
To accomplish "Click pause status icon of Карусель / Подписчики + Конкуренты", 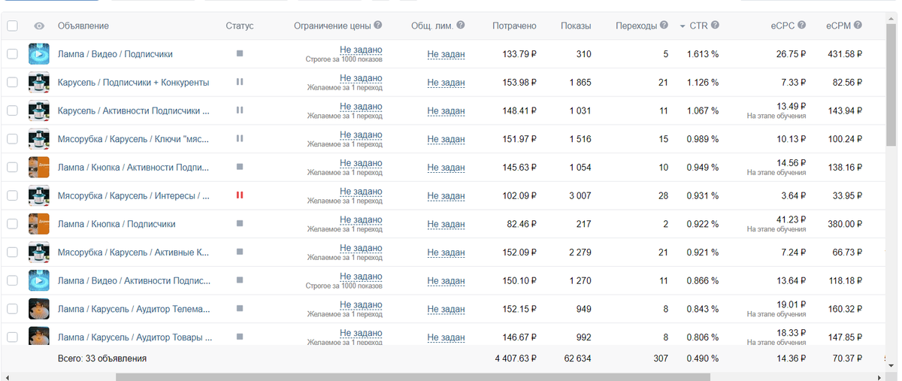I will coord(240,82).
